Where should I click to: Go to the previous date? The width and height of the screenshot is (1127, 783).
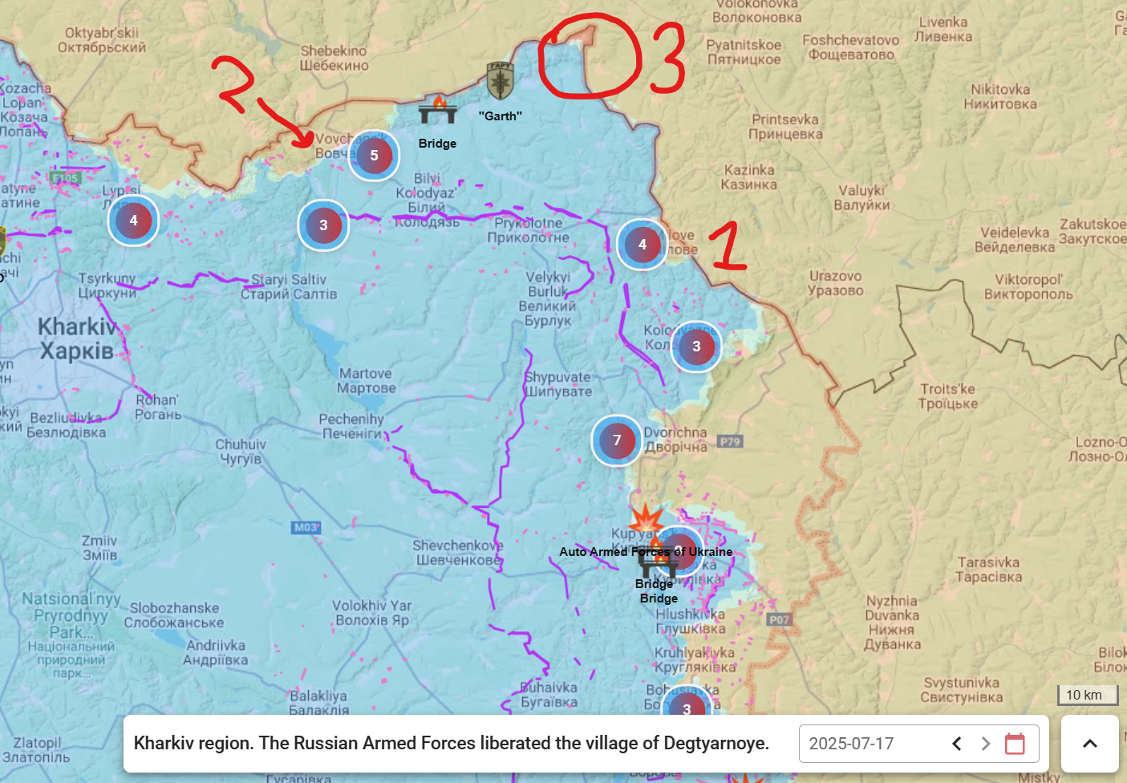pyautogui.click(x=957, y=744)
